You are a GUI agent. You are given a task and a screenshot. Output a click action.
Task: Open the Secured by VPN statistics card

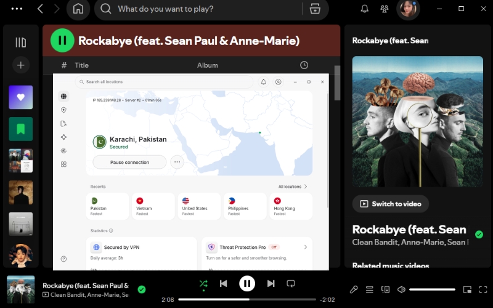point(142,253)
